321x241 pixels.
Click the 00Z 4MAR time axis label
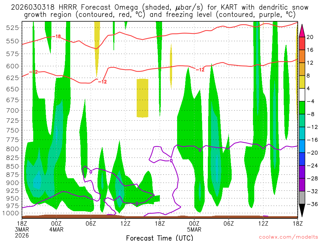pos(56,226)
